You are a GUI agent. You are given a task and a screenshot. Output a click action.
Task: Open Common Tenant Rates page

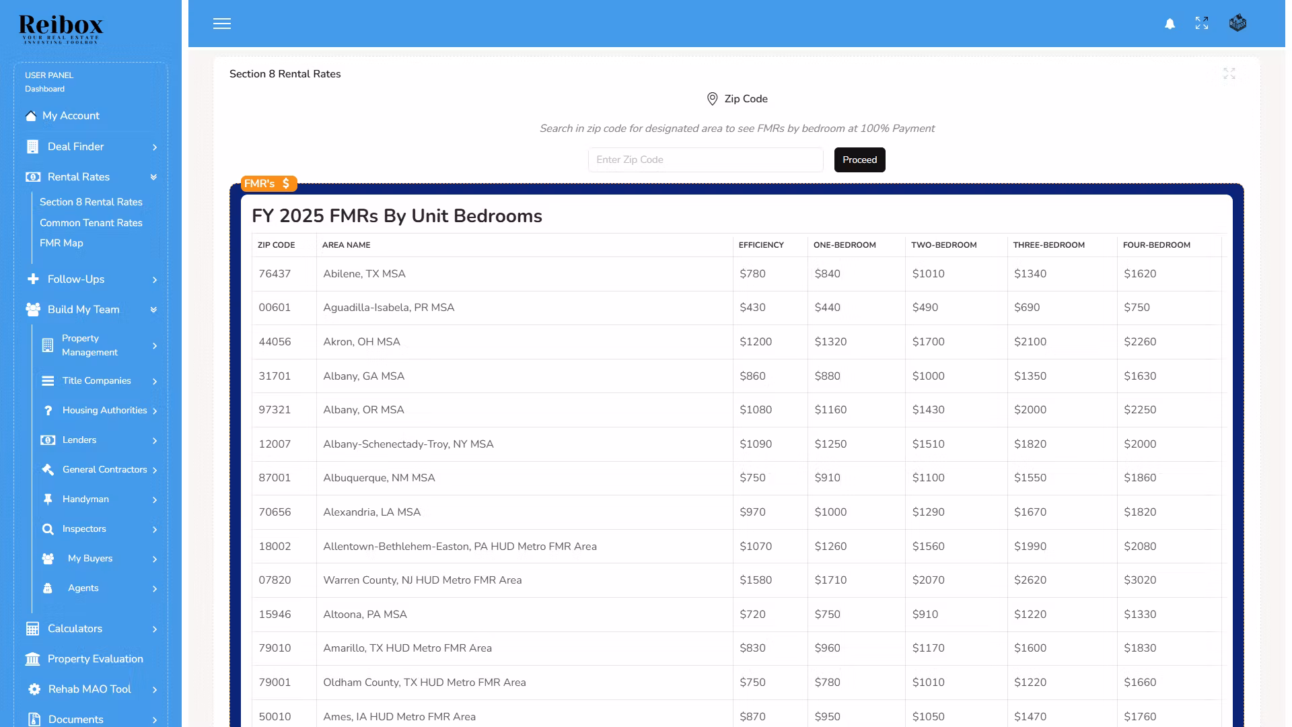coord(91,223)
